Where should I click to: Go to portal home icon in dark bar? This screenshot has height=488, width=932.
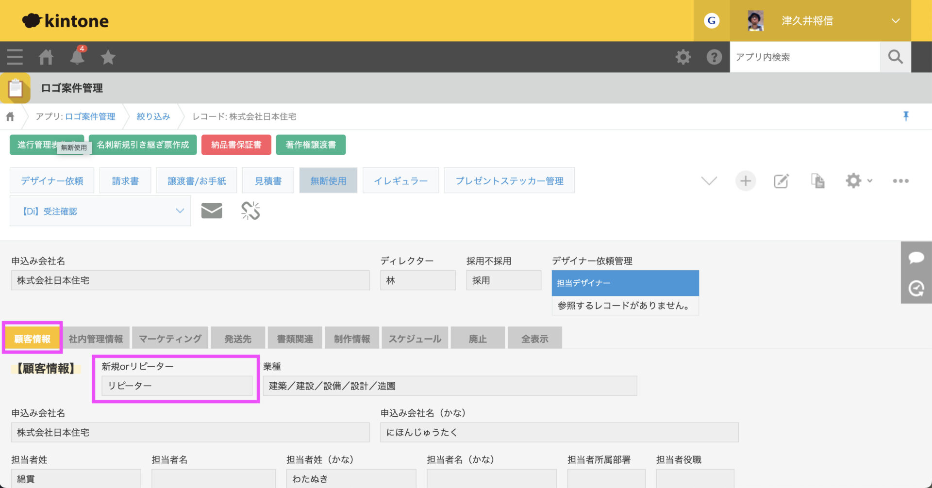coord(46,57)
